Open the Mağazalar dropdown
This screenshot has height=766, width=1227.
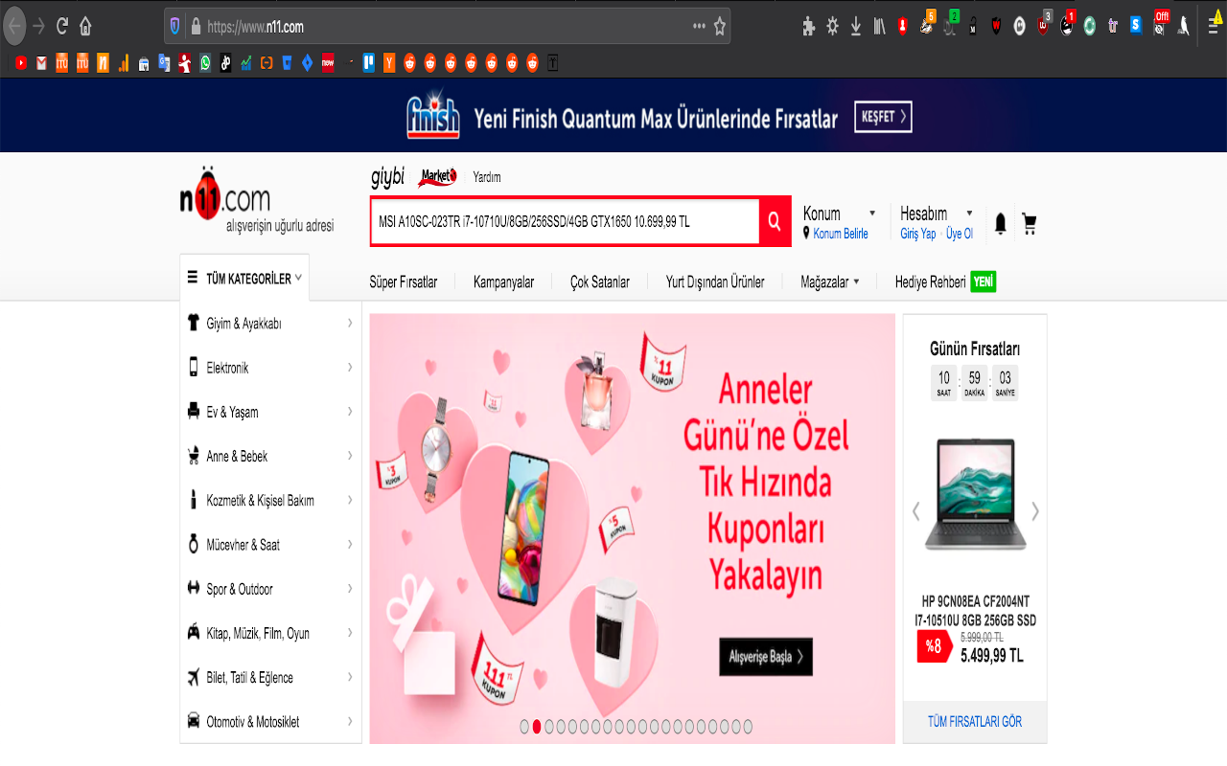[830, 282]
